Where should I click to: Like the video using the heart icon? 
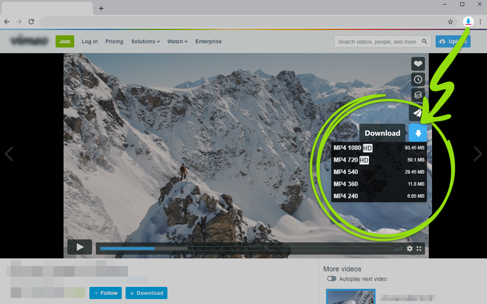click(418, 63)
